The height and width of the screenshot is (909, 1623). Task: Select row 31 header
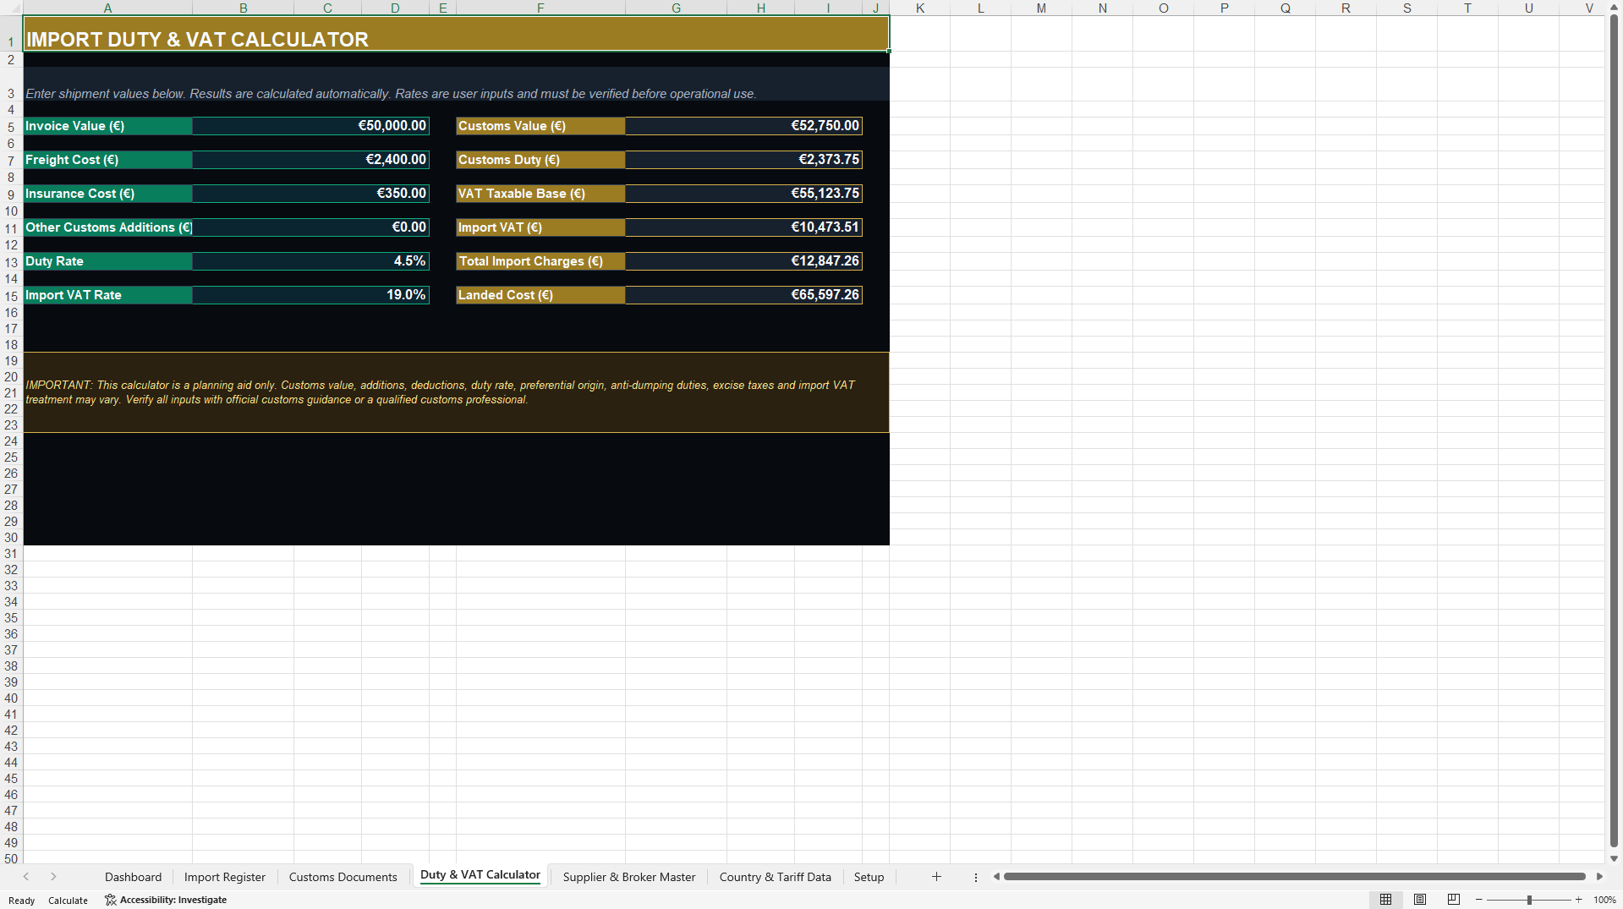click(11, 554)
